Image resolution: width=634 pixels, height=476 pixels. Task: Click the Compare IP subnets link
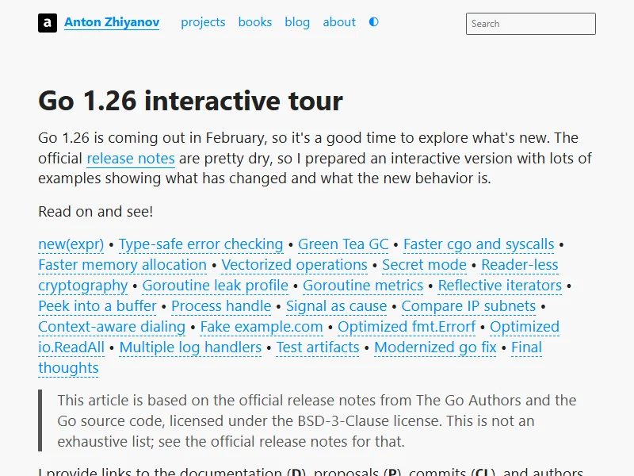(x=468, y=306)
